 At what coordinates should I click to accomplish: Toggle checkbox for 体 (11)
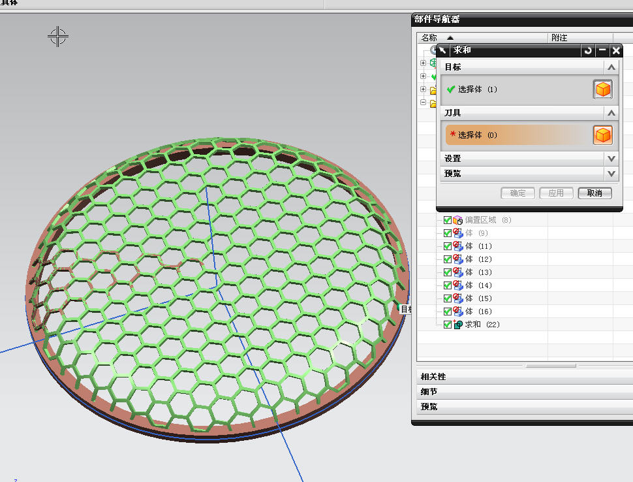point(447,246)
